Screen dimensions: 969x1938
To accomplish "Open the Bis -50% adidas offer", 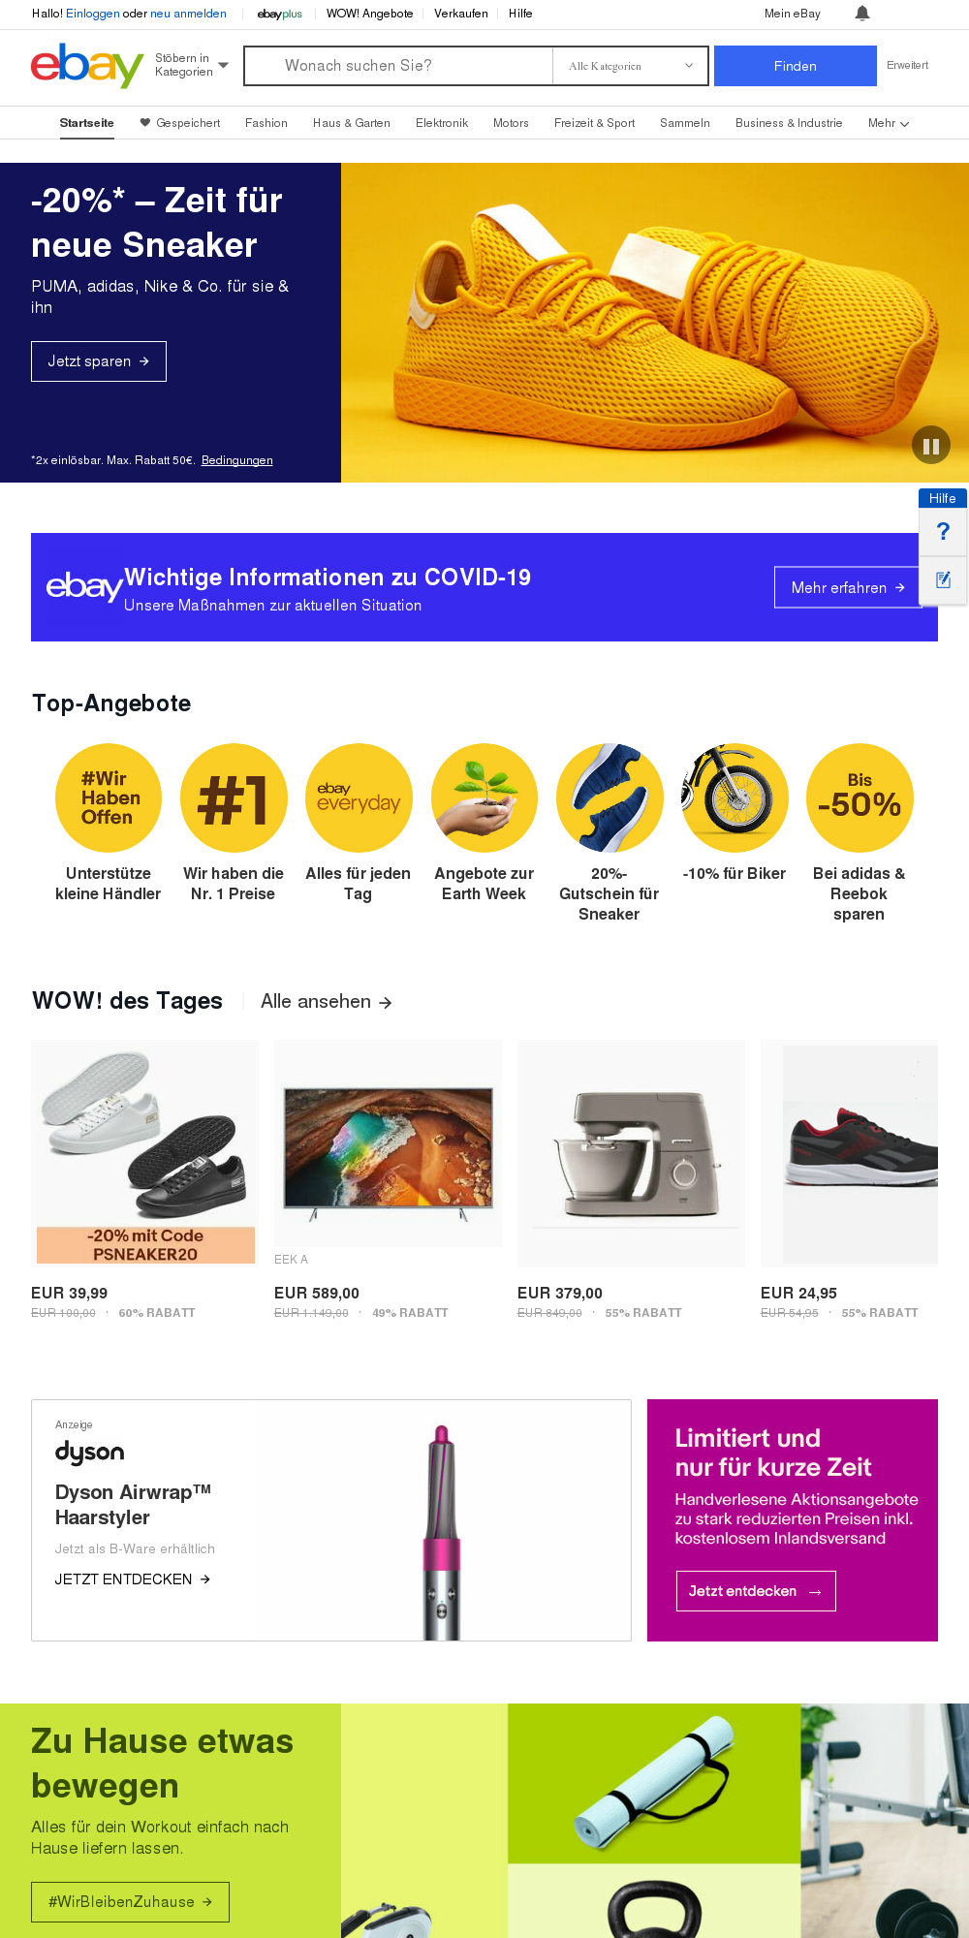I will (860, 797).
